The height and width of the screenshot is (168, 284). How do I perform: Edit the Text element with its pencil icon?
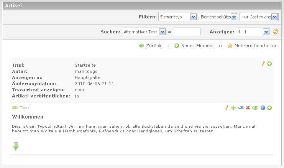[x=227, y=108]
